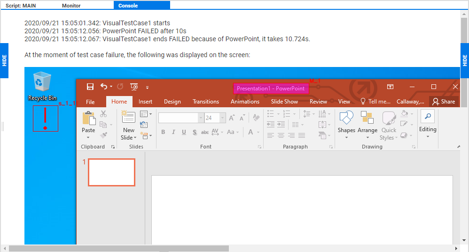Click the Increase Font Size icon

pyautogui.click(x=232, y=118)
